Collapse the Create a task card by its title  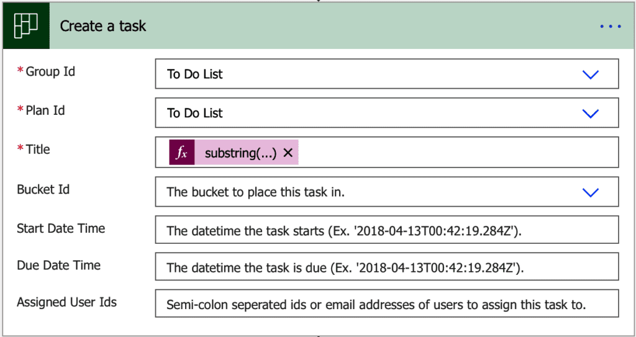(103, 26)
